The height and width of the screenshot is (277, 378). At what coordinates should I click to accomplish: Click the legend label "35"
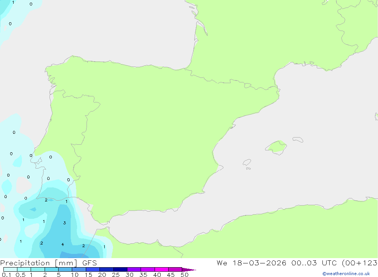143,275
